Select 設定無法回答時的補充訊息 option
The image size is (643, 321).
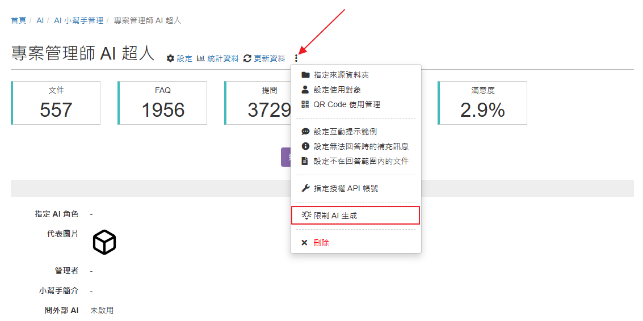(361, 146)
